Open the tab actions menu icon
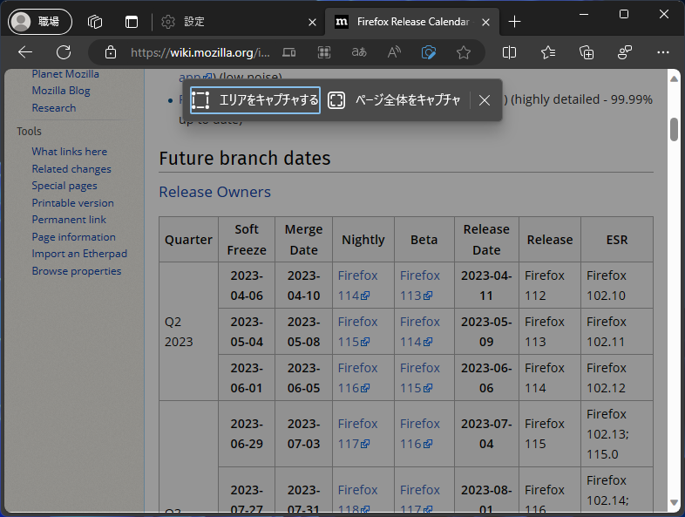This screenshot has height=517, width=685. 132,22
